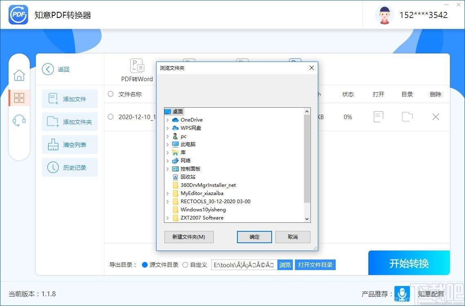Click the folder tree scrollbar up arrow
Viewport: 465px width, 306px height.
(x=307, y=111)
